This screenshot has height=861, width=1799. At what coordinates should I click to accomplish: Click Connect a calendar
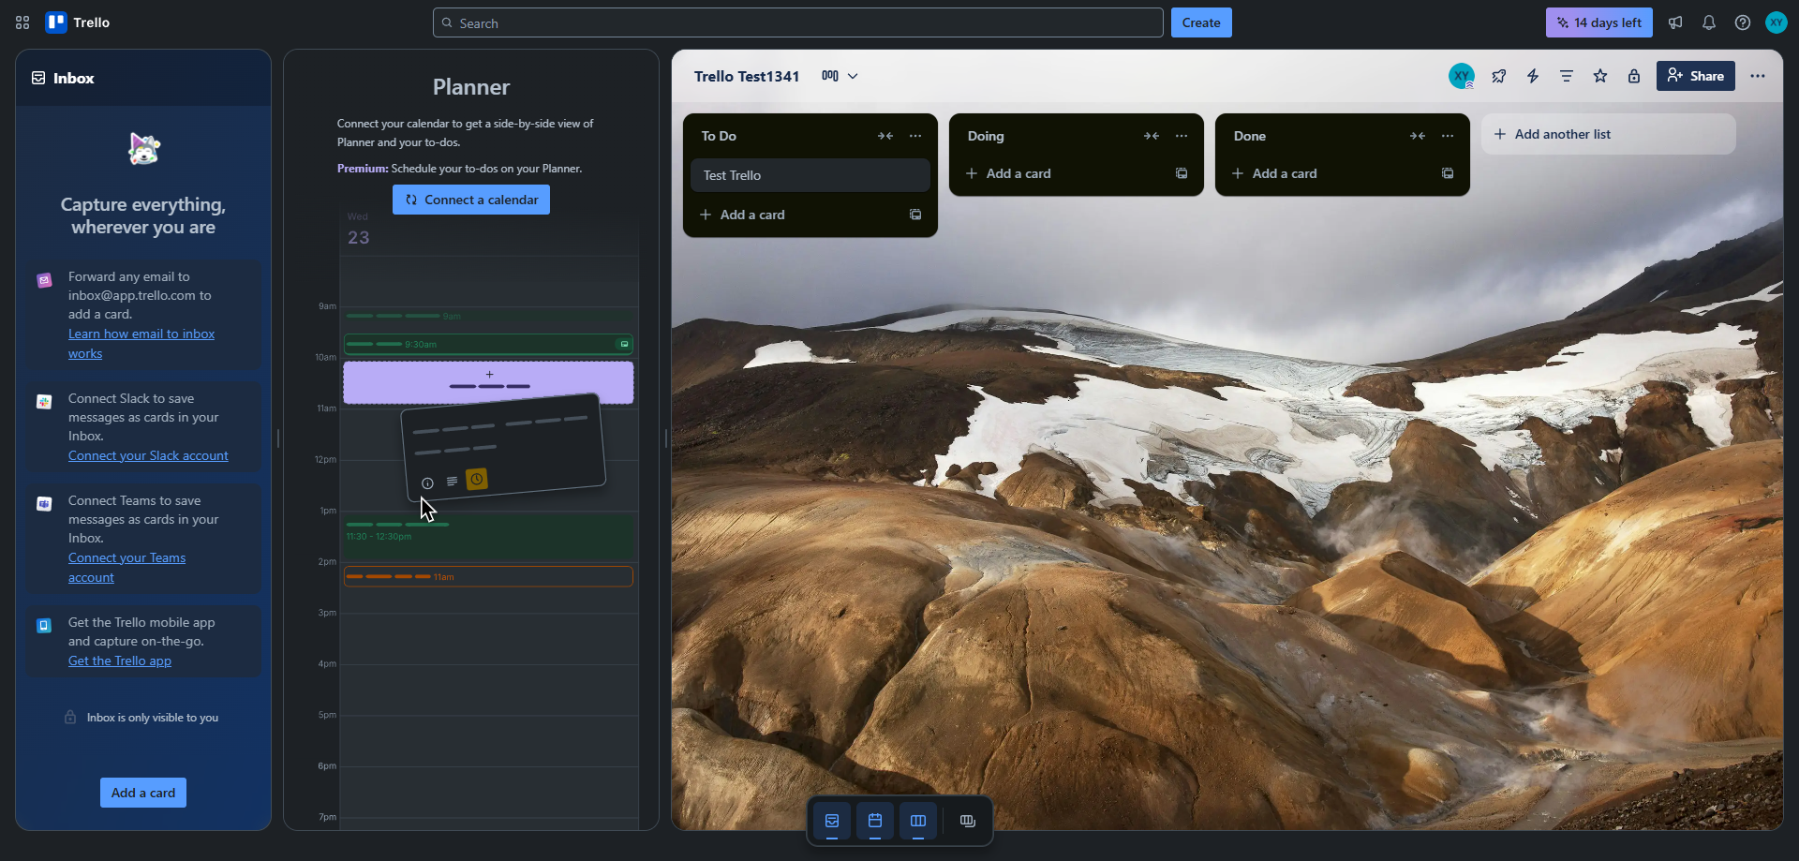click(x=471, y=200)
